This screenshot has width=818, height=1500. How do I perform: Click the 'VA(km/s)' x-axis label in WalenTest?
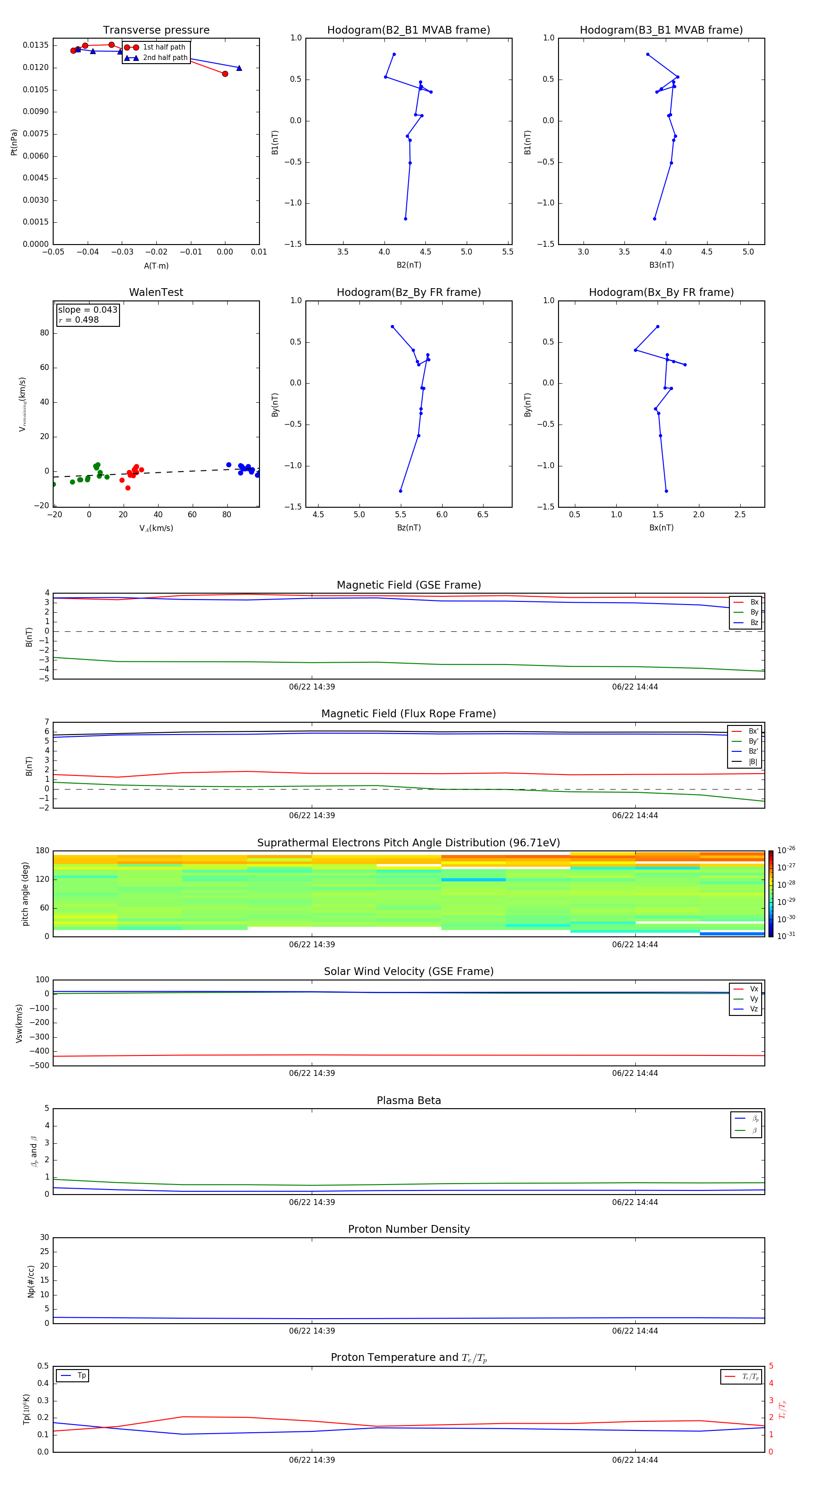(156, 528)
